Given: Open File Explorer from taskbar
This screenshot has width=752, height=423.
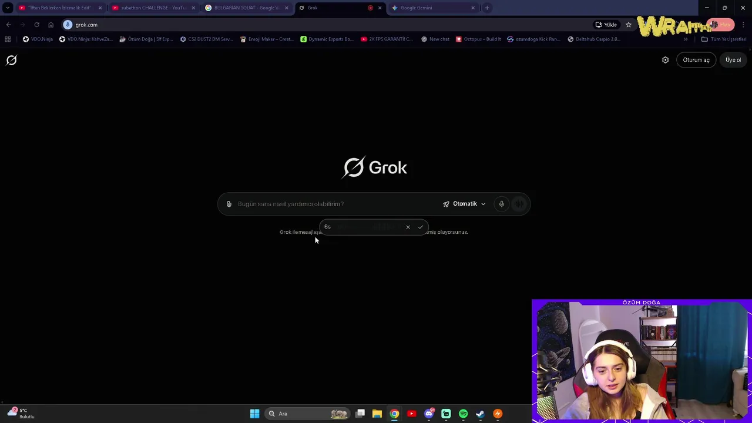Looking at the screenshot, I should [377, 414].
